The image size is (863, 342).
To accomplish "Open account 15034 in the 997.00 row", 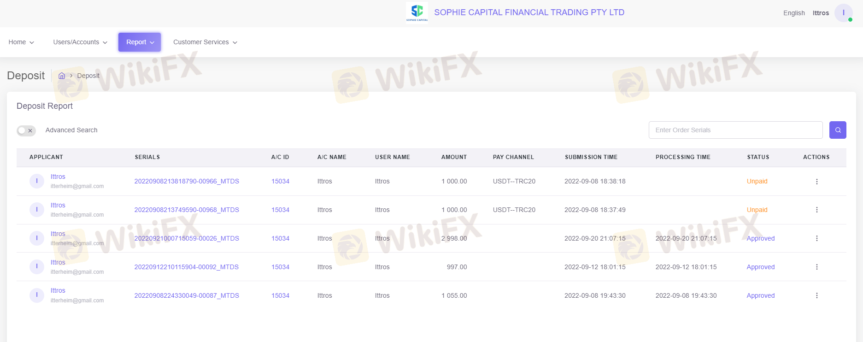I will [x=280, y=267].
